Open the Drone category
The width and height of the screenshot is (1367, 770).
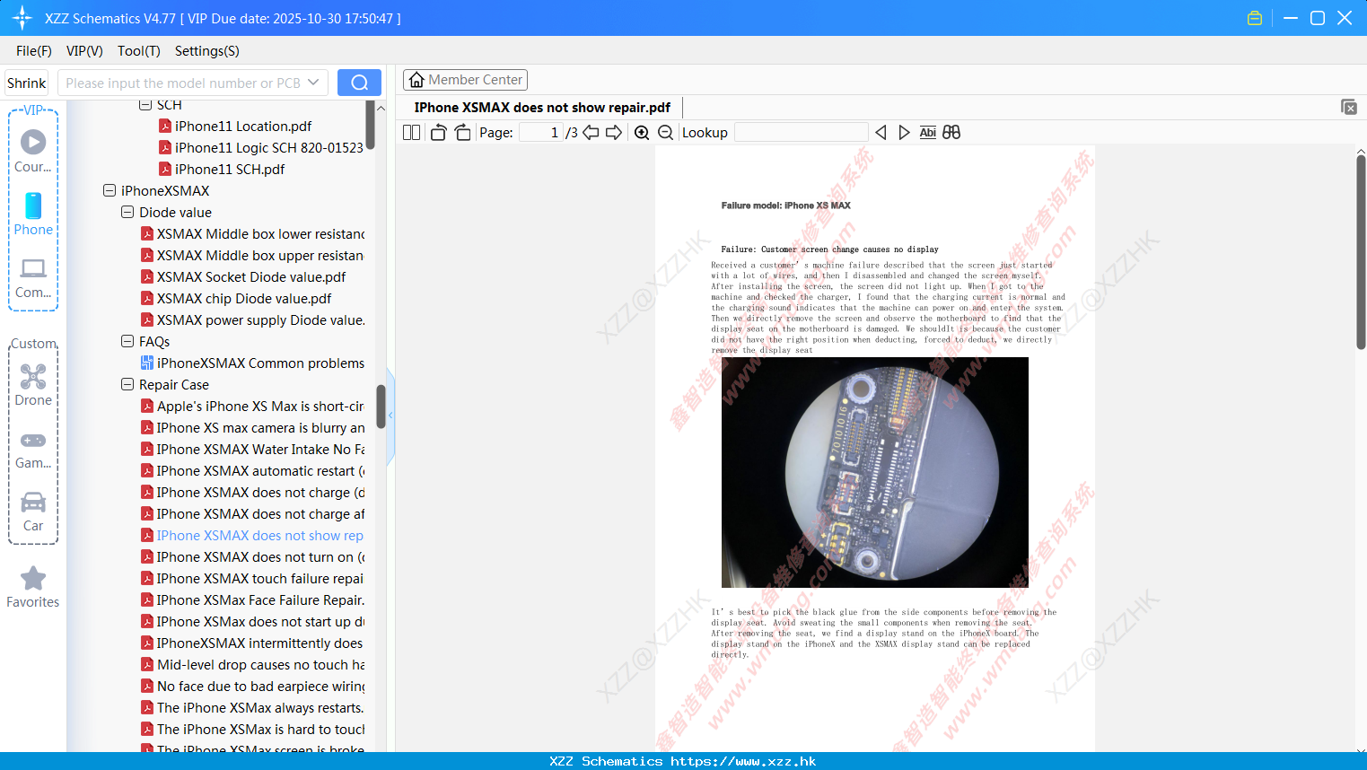33,385
